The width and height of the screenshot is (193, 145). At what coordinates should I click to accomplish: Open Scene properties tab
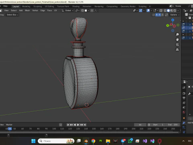(184, 108)
